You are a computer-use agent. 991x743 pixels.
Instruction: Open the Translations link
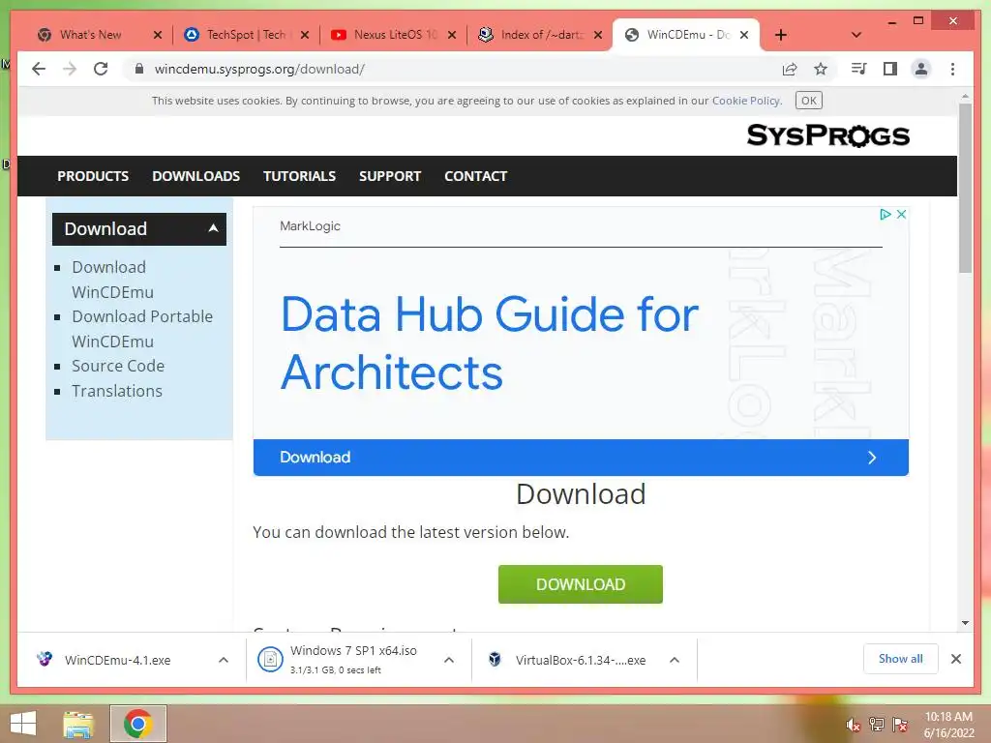point(117,391)
